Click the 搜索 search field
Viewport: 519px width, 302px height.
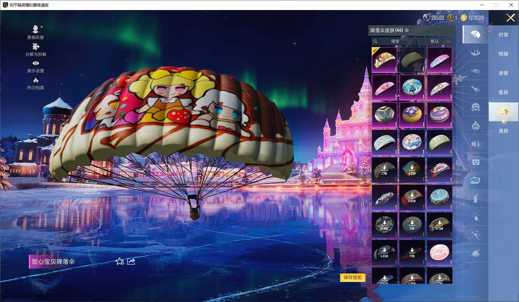(395, 41)
